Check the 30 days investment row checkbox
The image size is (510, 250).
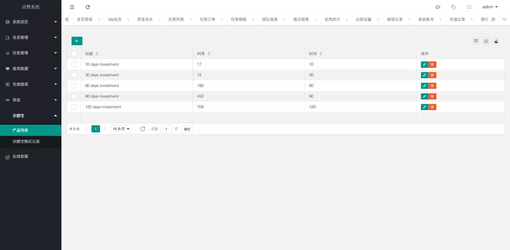point(74,75)
